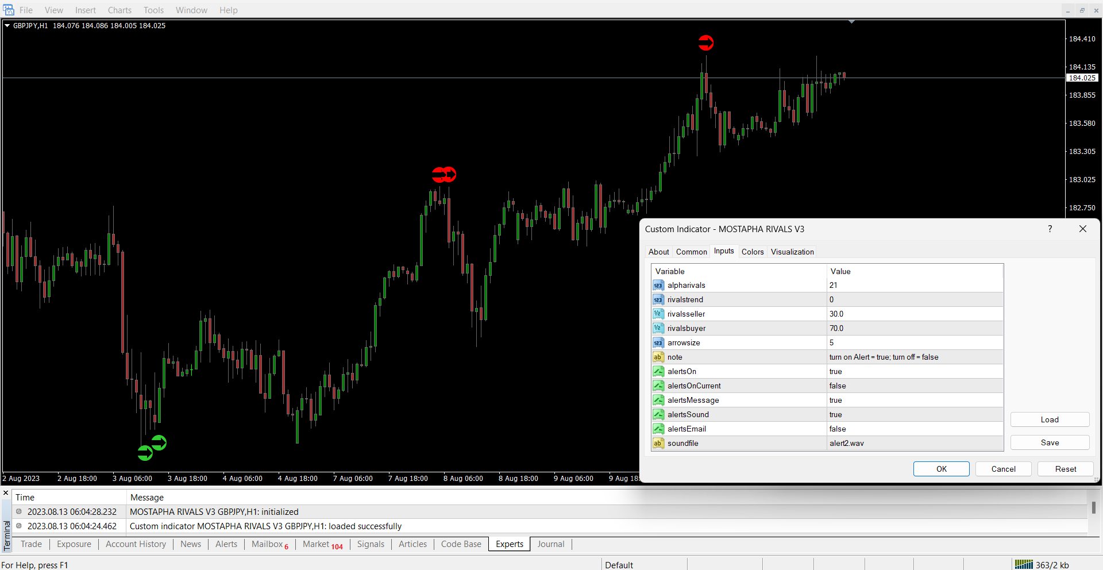Click the alpharivals integer variable icon
1103x570 pixels.
[x=658, y=286]
